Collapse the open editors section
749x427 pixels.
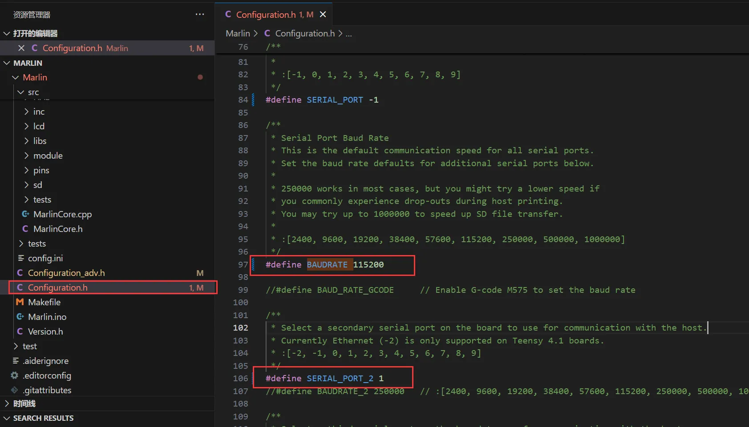tap(7, 33)
